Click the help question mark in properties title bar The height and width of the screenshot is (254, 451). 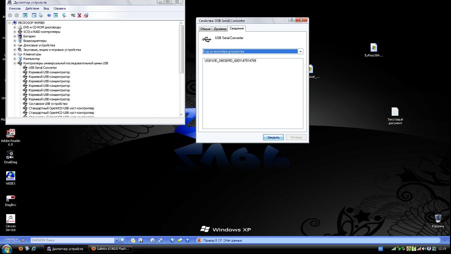click(x=291, y=20)
